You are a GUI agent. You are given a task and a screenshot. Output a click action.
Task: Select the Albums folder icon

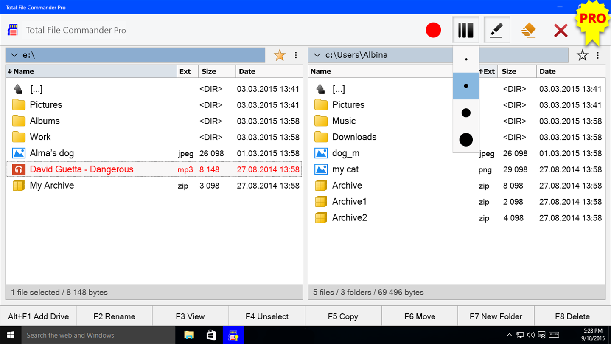coord(19,121)
